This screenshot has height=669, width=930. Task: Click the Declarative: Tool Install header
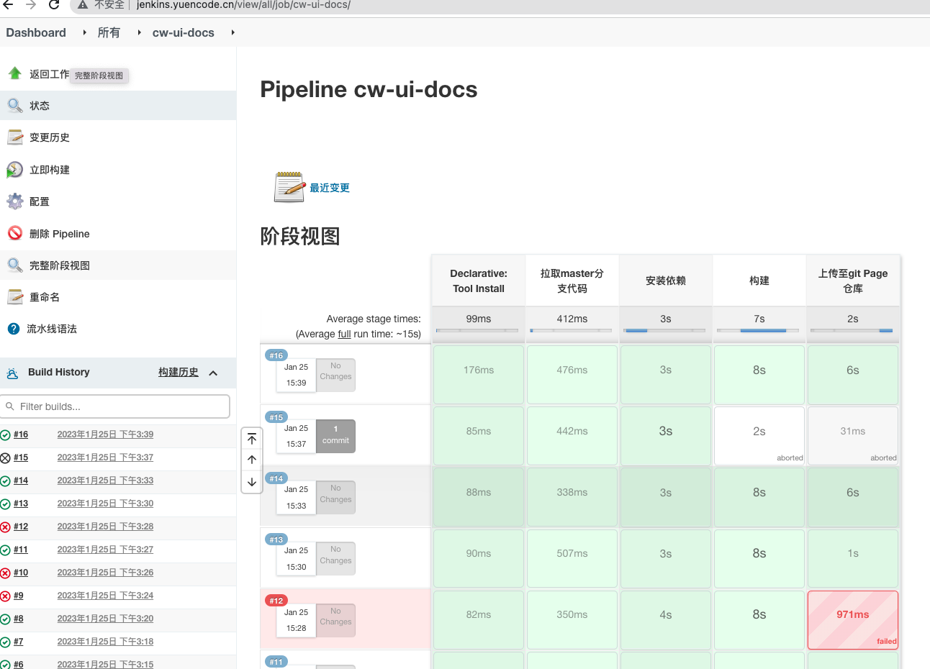click(x=479, y=281)
